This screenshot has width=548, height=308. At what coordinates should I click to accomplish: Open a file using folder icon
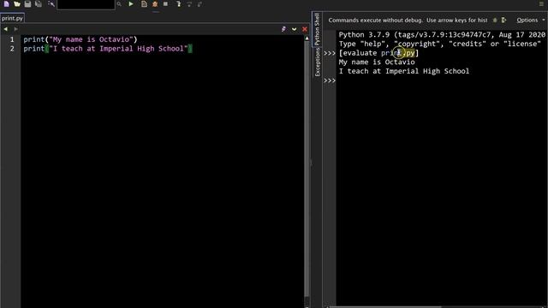pyautogui.click(x=17, y=3)
